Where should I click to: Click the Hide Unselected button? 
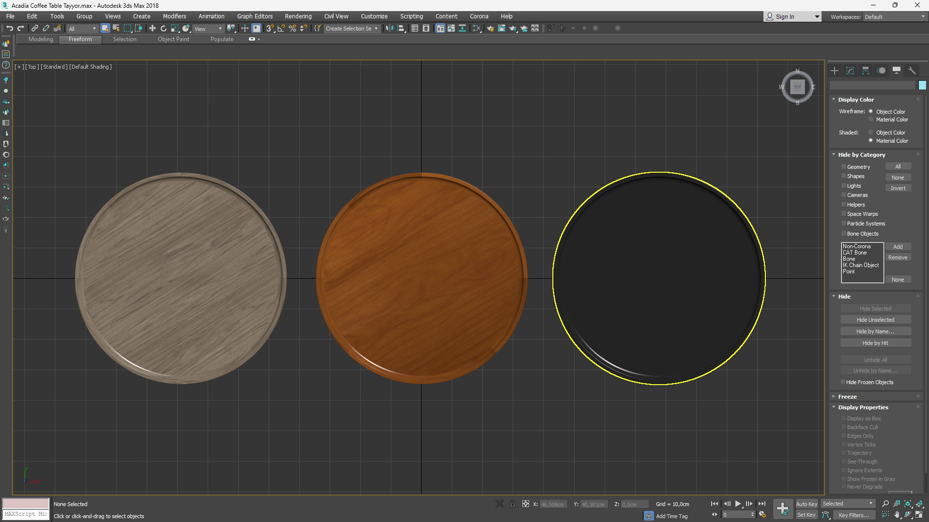875,320
